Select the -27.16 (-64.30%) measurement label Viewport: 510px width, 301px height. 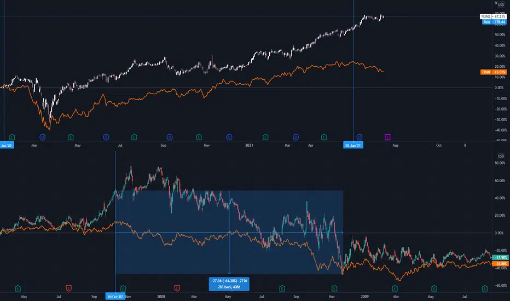coord(229,283)
